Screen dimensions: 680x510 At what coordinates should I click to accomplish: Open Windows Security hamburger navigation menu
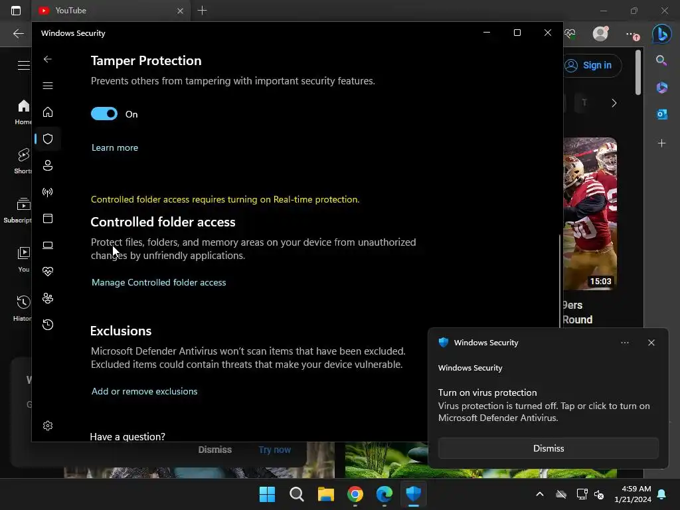tap(48, 86)
